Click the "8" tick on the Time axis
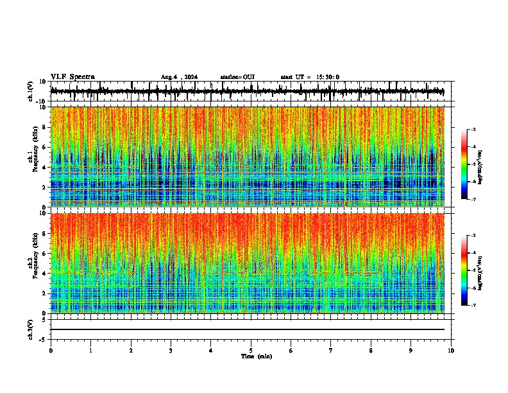This screenshot has width=508, height=393. 371,351
